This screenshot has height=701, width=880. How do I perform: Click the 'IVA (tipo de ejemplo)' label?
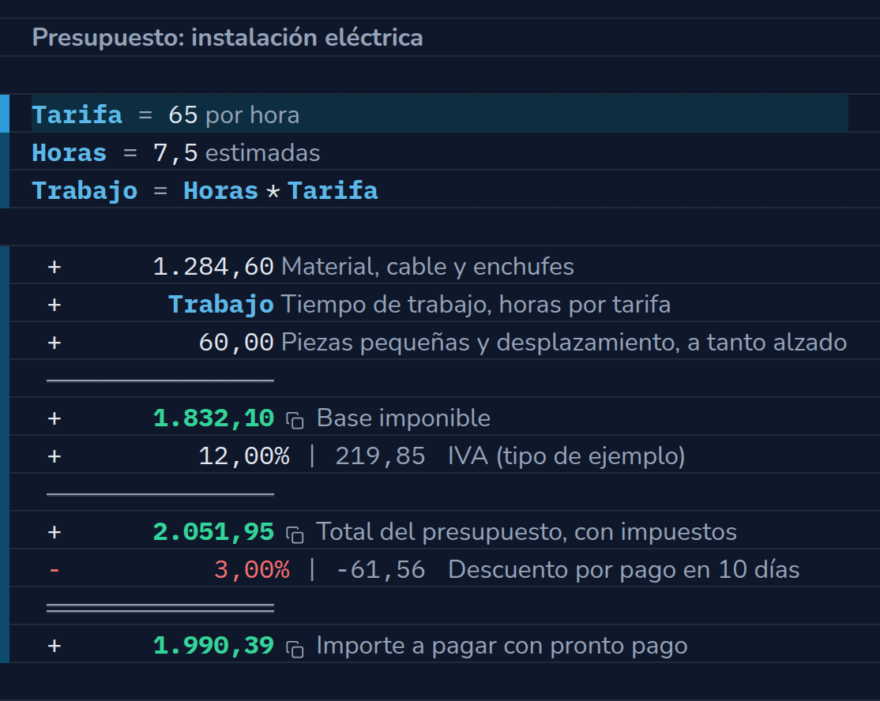[566, 456]
